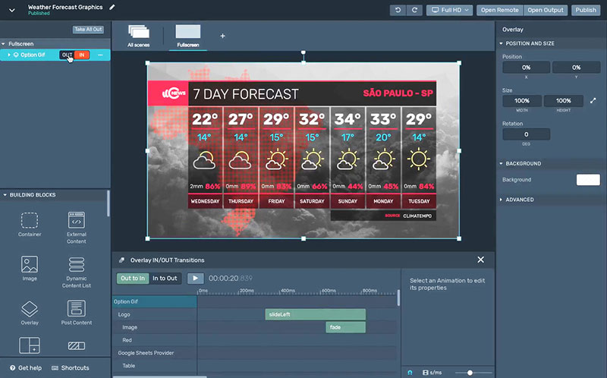Click the redo arrow icon
Viewport: 607px width, 378px height.
[414, 10]
